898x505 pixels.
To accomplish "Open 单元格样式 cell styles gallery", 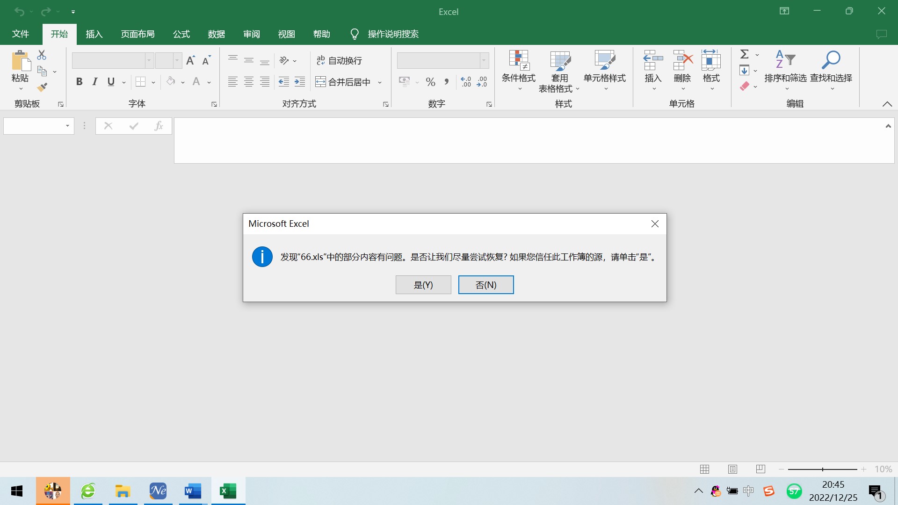I will [605, 71].
